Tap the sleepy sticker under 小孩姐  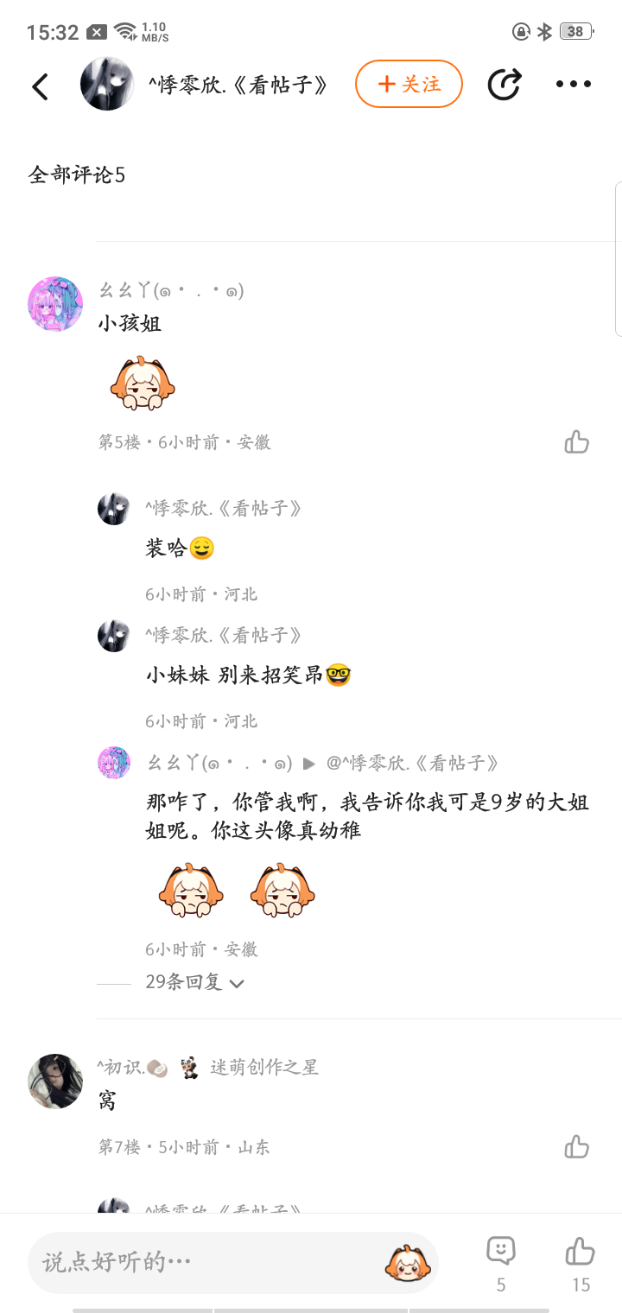tap(143, 383)
